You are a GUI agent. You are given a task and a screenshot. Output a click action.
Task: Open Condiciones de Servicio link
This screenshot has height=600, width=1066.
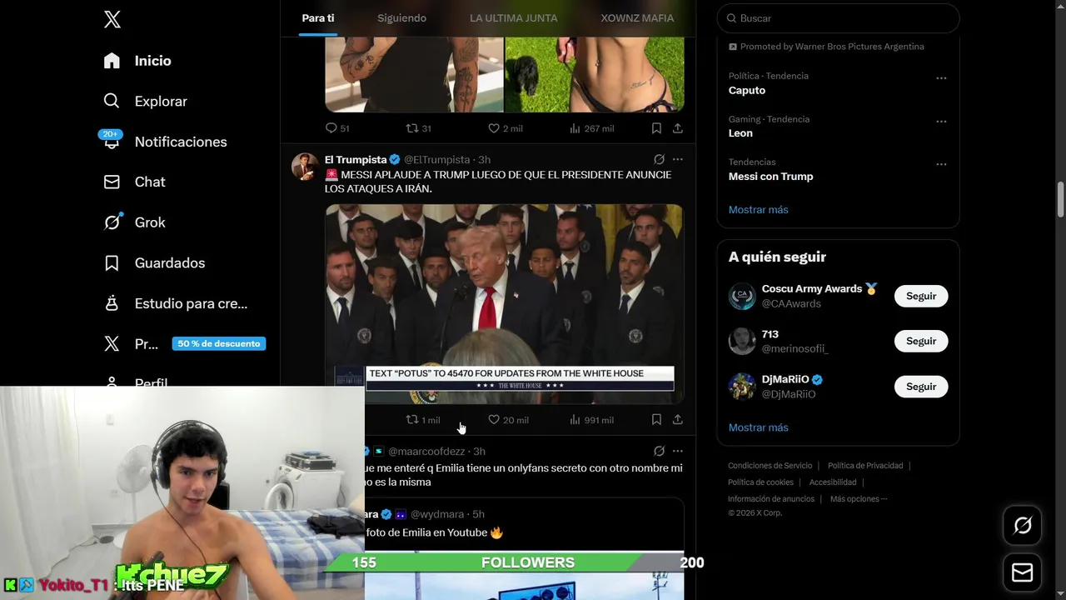(770, 466)
